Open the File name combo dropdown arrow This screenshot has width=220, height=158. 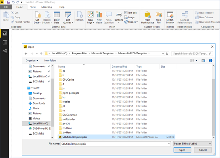(x=169, y=144)
